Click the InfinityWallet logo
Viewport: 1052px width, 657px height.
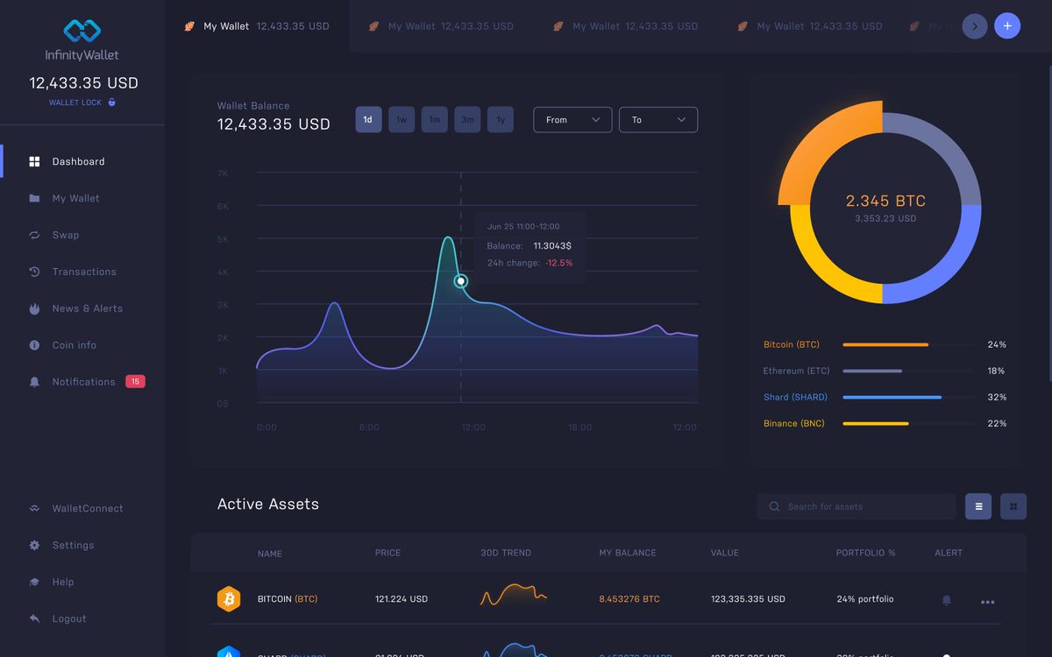pyautogui.click(x=82, y=40)
